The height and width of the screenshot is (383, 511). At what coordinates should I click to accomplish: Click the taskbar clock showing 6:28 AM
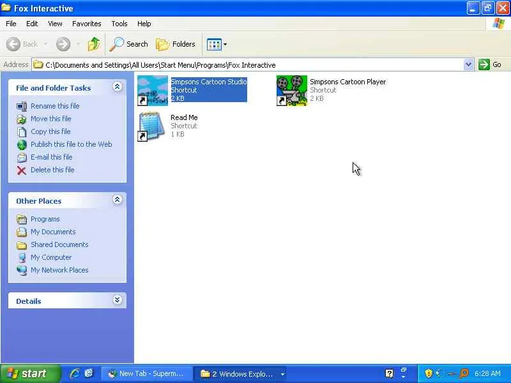tap(487, 373)
